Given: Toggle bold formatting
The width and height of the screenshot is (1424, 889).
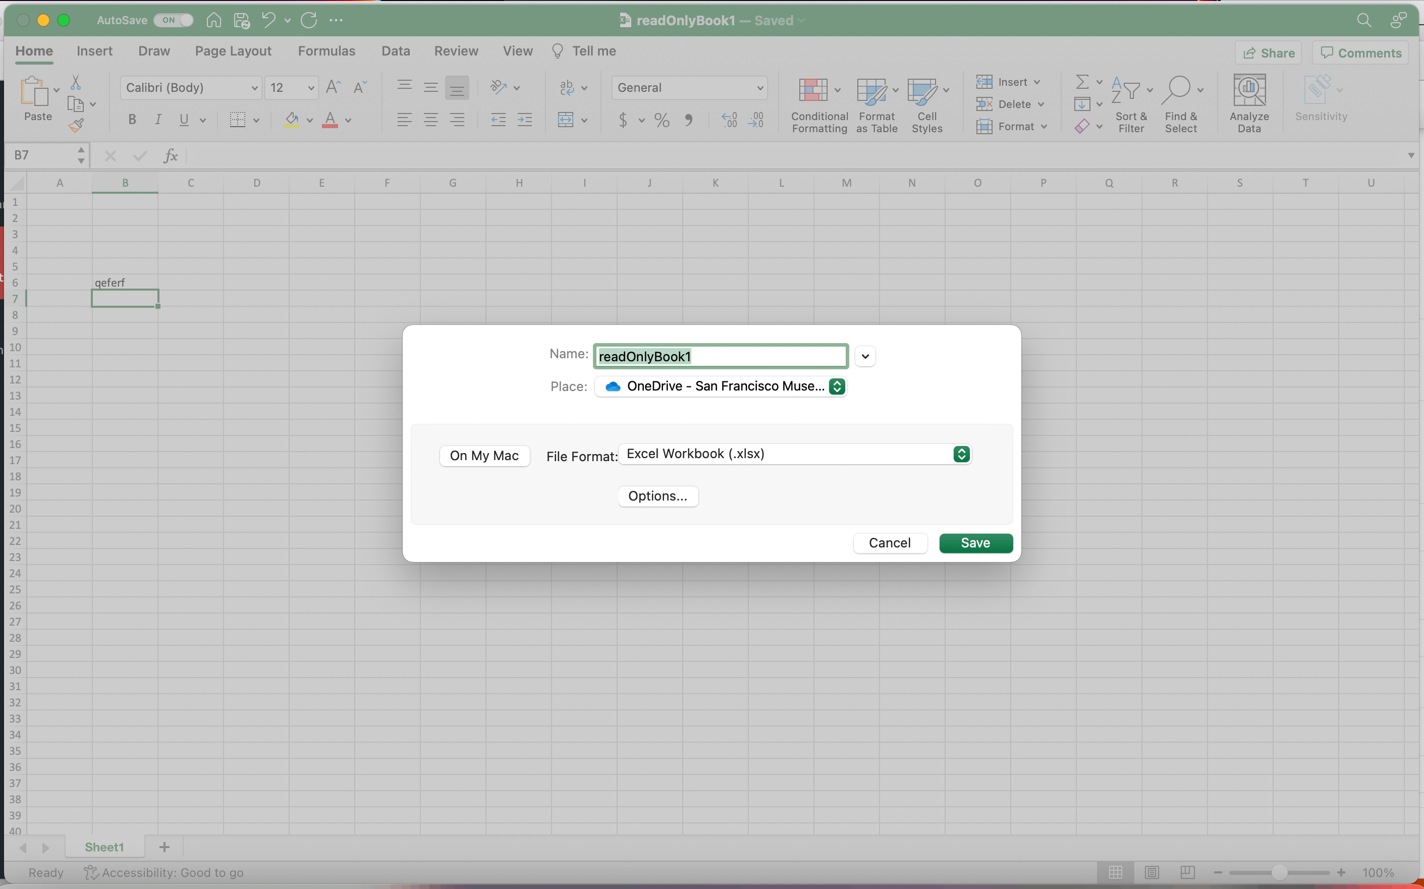Looking at the screenshot, I should pos(132,120).
